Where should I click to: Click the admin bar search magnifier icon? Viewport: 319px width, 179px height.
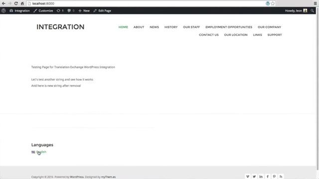pyautogui.click(x=312, y=10)
